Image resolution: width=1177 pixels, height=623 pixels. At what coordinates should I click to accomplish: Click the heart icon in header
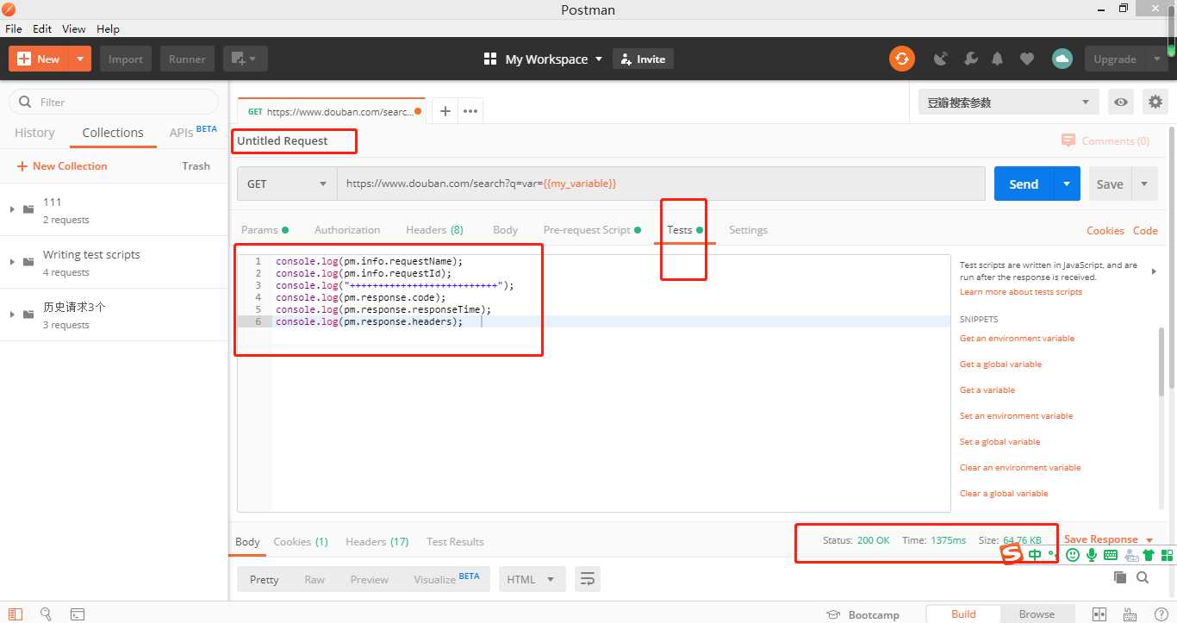pos(1026,59)
